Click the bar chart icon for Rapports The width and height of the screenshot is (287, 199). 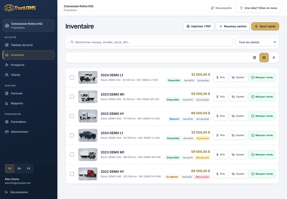pos(7,103)
